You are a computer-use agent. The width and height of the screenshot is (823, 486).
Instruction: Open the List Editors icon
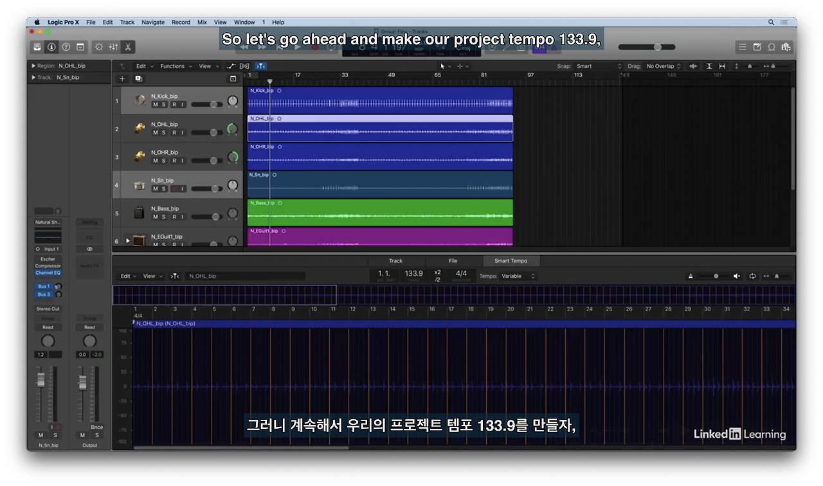(x=743, y=47)
